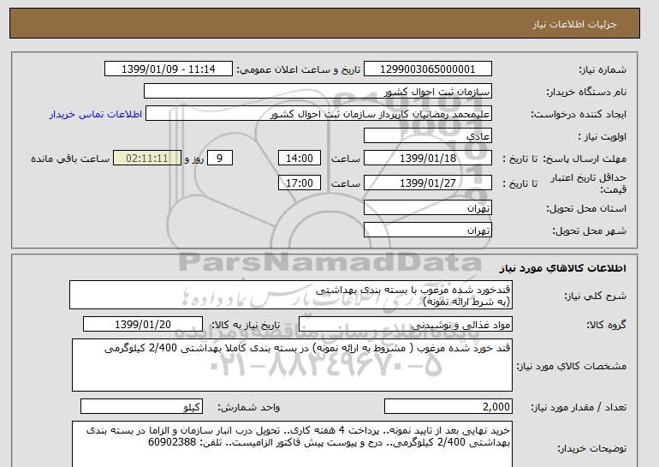This screenshot has height=467, width=659.
Task: Click the price validity date 1399/01/27
Action: 427,183
